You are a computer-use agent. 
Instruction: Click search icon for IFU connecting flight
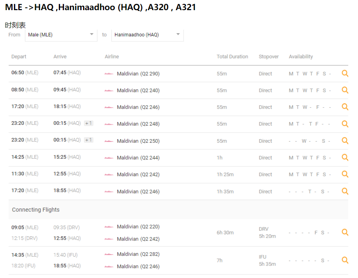[x=345, y=260]
